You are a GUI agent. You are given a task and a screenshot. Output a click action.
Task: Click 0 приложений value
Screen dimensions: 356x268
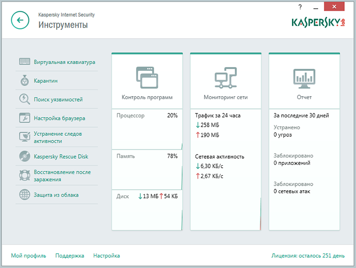pyautogui.click(x=292, y=163)
